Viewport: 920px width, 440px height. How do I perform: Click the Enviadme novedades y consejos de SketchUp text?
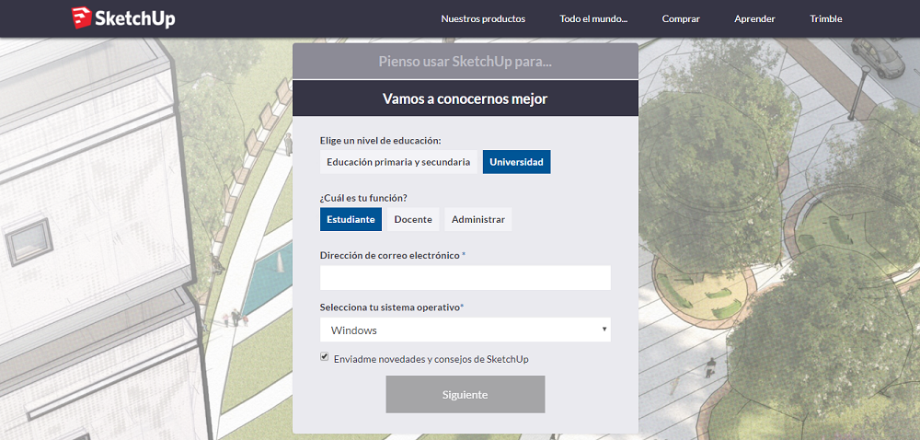pyautogui.click(x=431, y=359)
